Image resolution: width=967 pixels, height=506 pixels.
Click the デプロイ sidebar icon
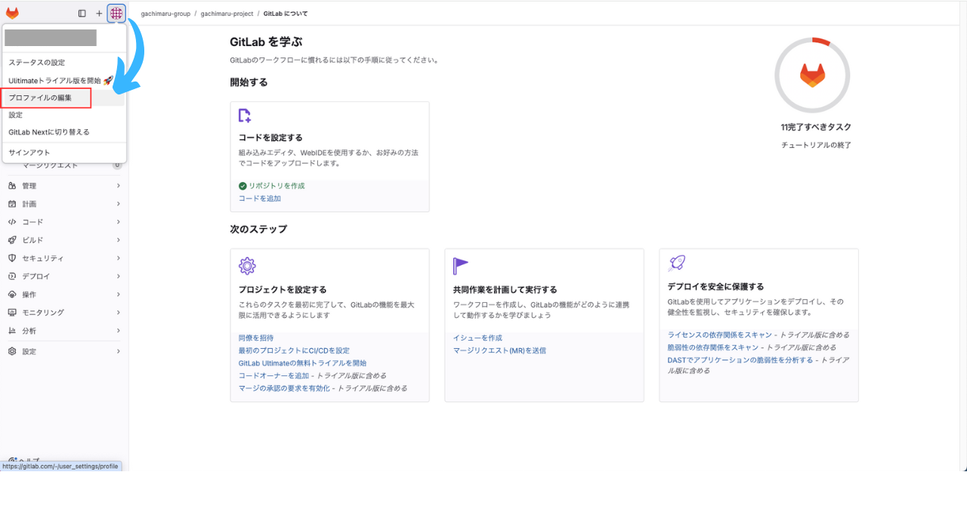click(x=12, y=276)
